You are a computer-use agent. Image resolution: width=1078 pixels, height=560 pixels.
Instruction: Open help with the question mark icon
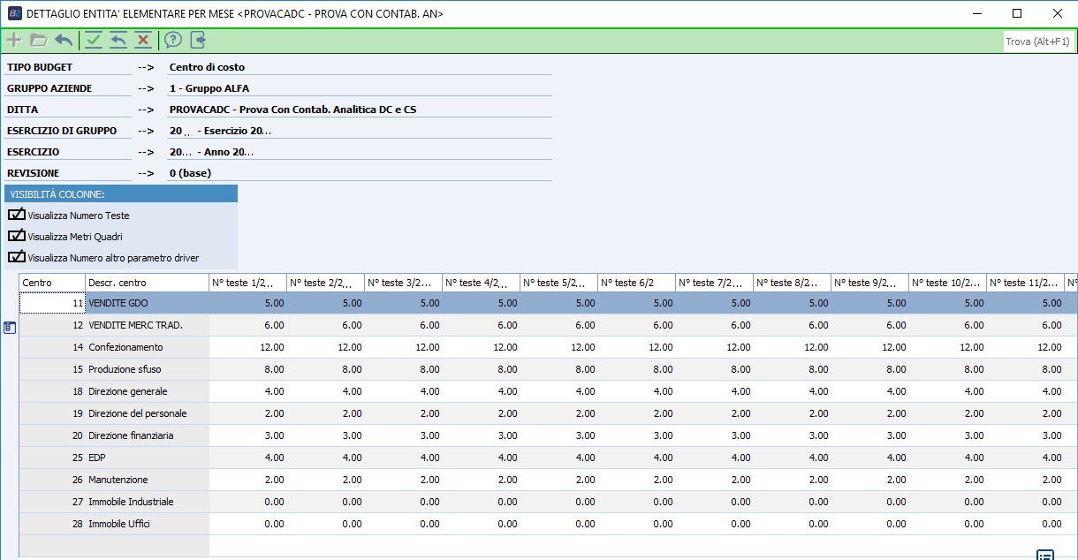click(x=173, y=40)
